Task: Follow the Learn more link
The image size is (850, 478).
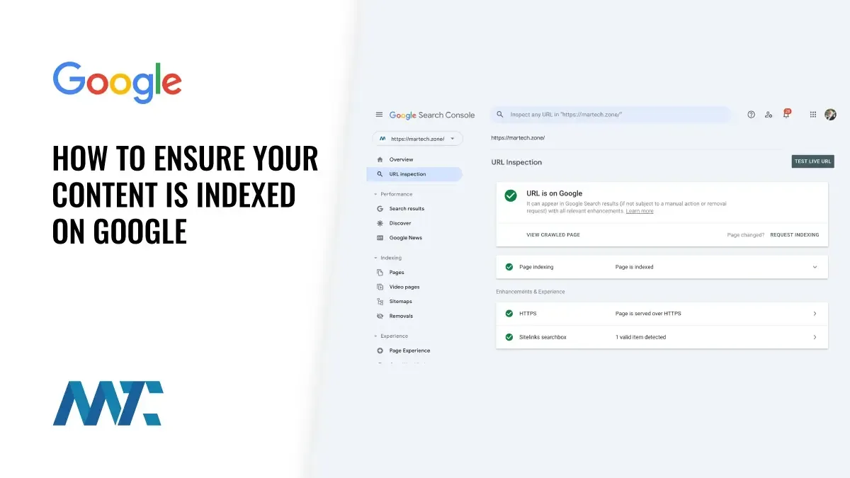Action: click(640, 211)
